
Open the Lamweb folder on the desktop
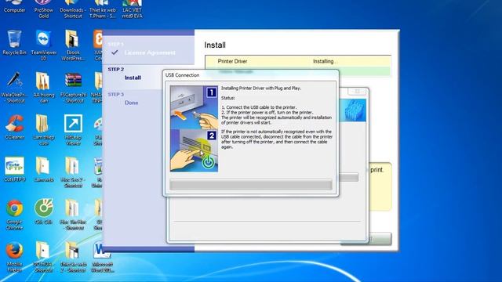(44, 169)
